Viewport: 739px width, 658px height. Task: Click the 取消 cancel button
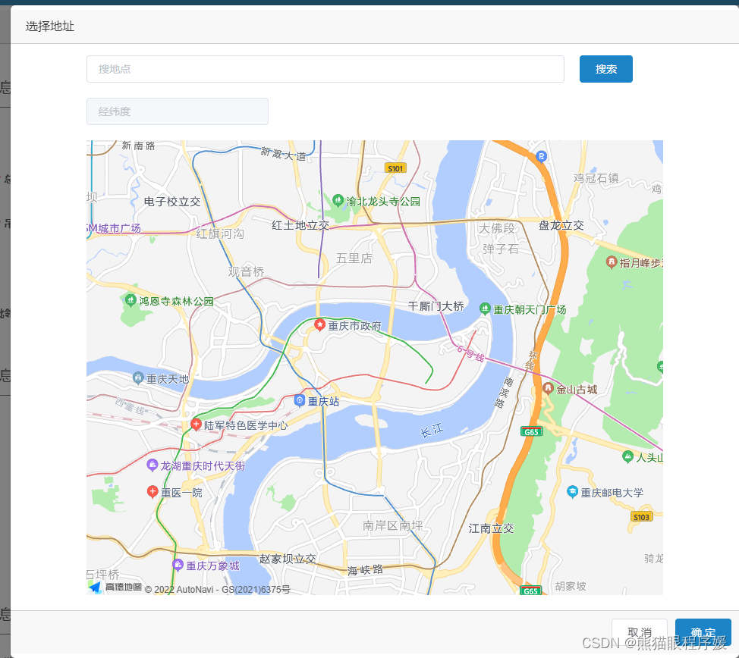click(x=639, y=631)
